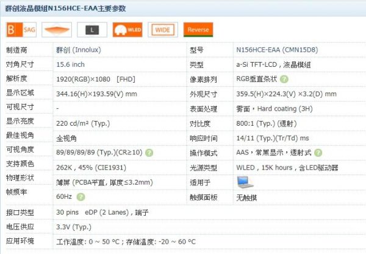Open the 群创 (Innolux) manufacturer link
Screen dimensions: 366x254
click(79, 50)
